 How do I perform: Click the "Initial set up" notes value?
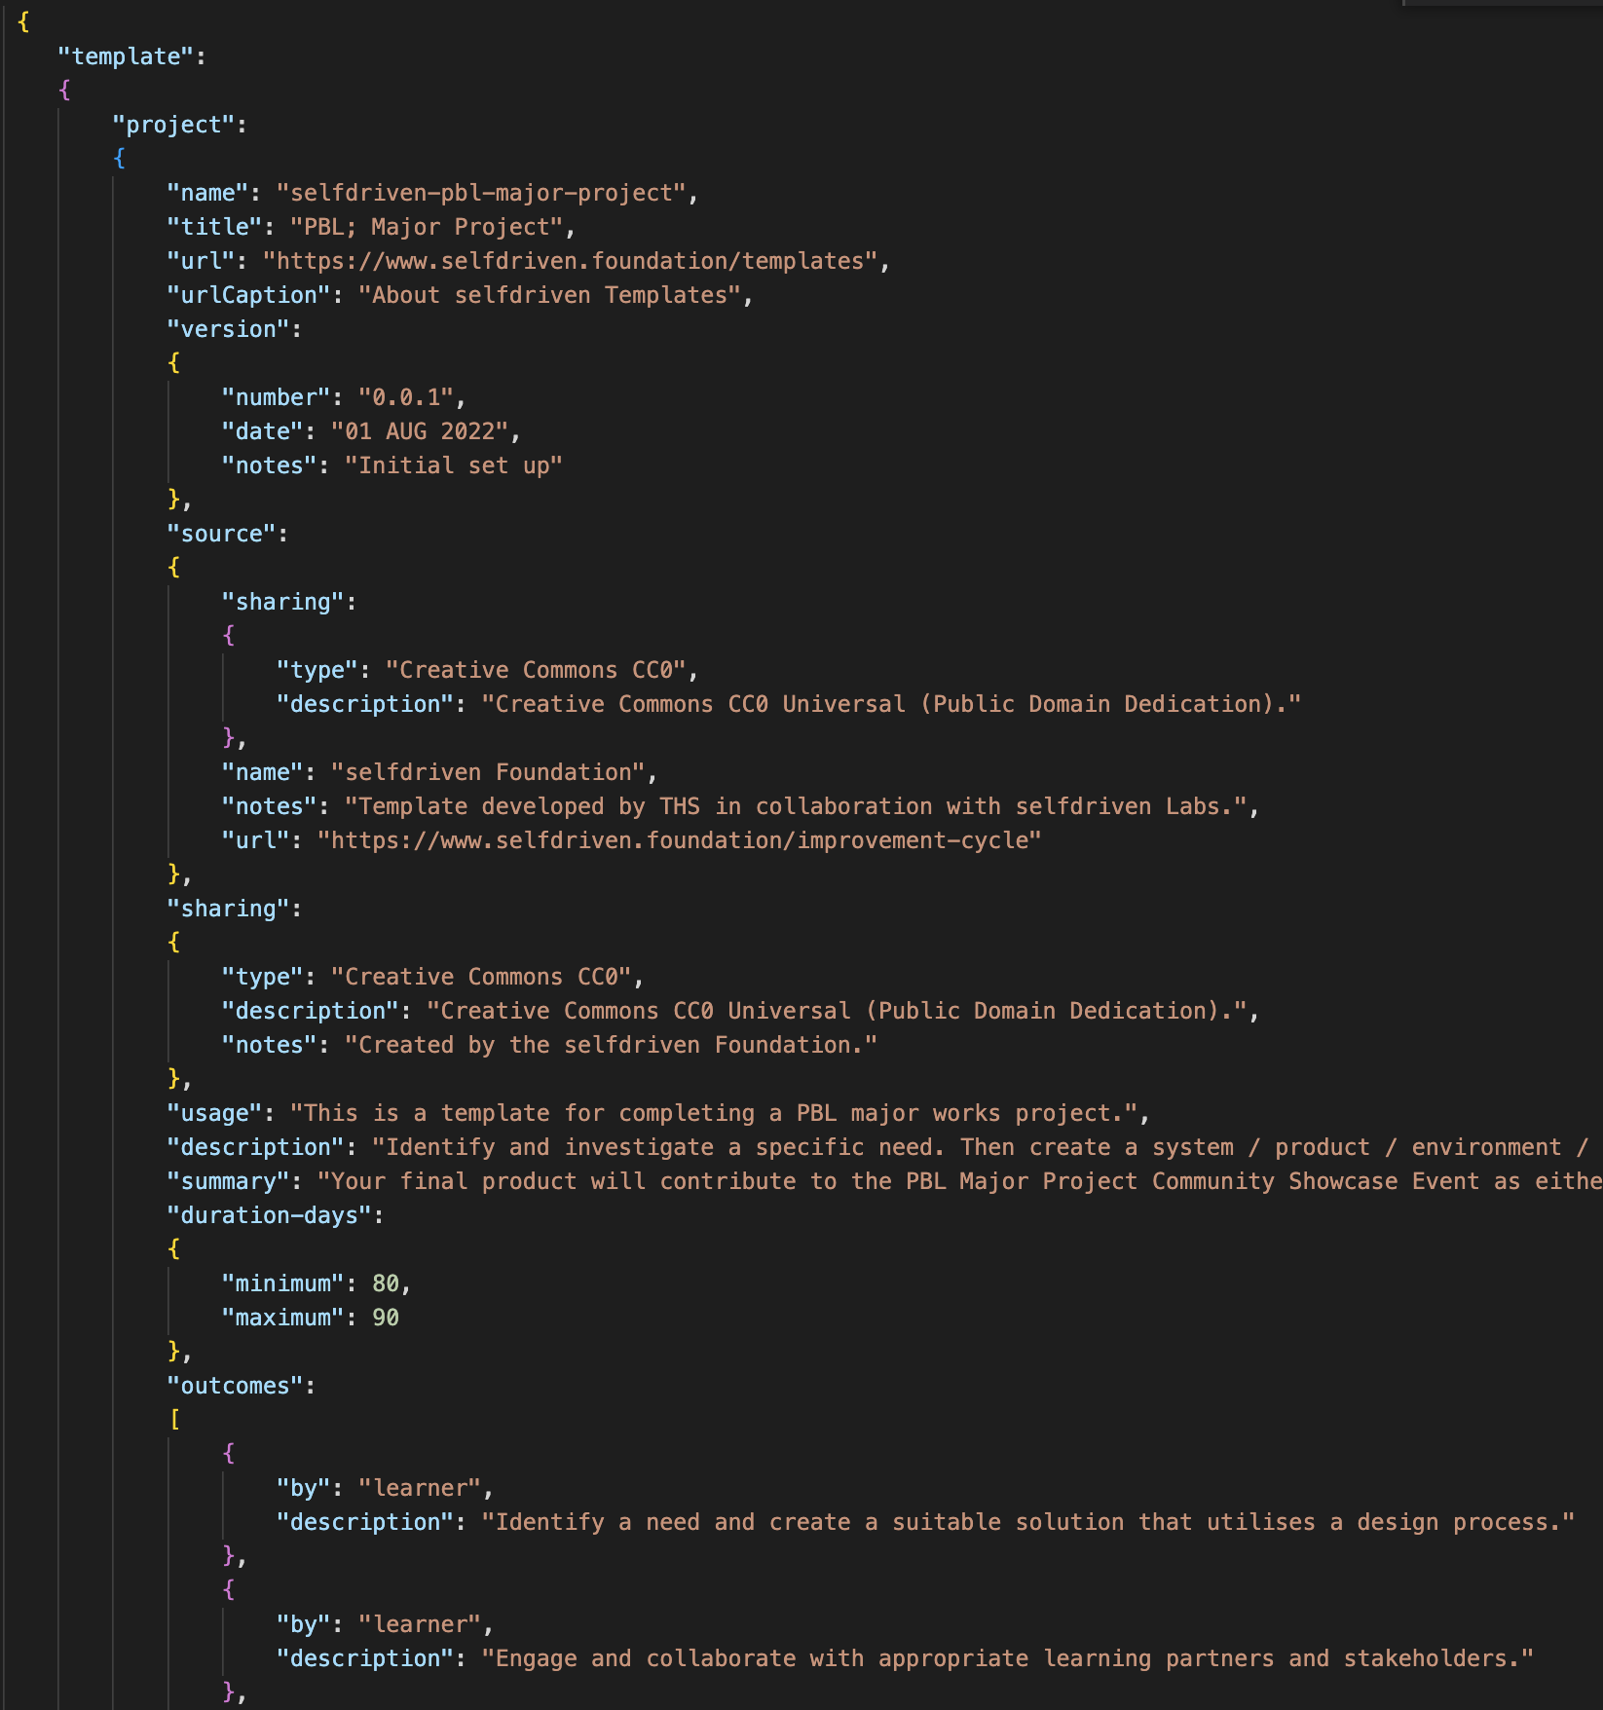pos(454,465)
